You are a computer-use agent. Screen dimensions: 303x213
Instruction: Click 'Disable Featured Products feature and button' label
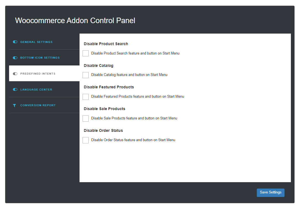138,96
